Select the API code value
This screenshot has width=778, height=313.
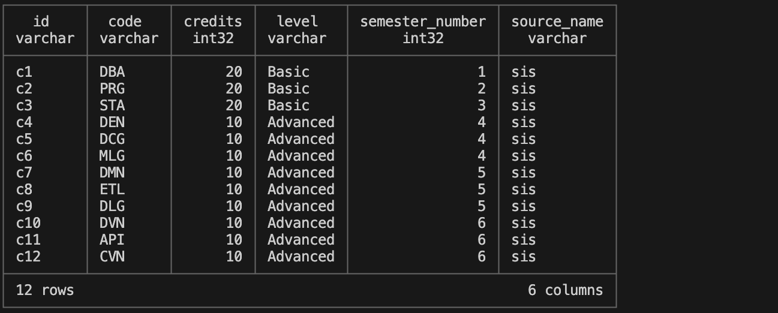pos(112,240)
